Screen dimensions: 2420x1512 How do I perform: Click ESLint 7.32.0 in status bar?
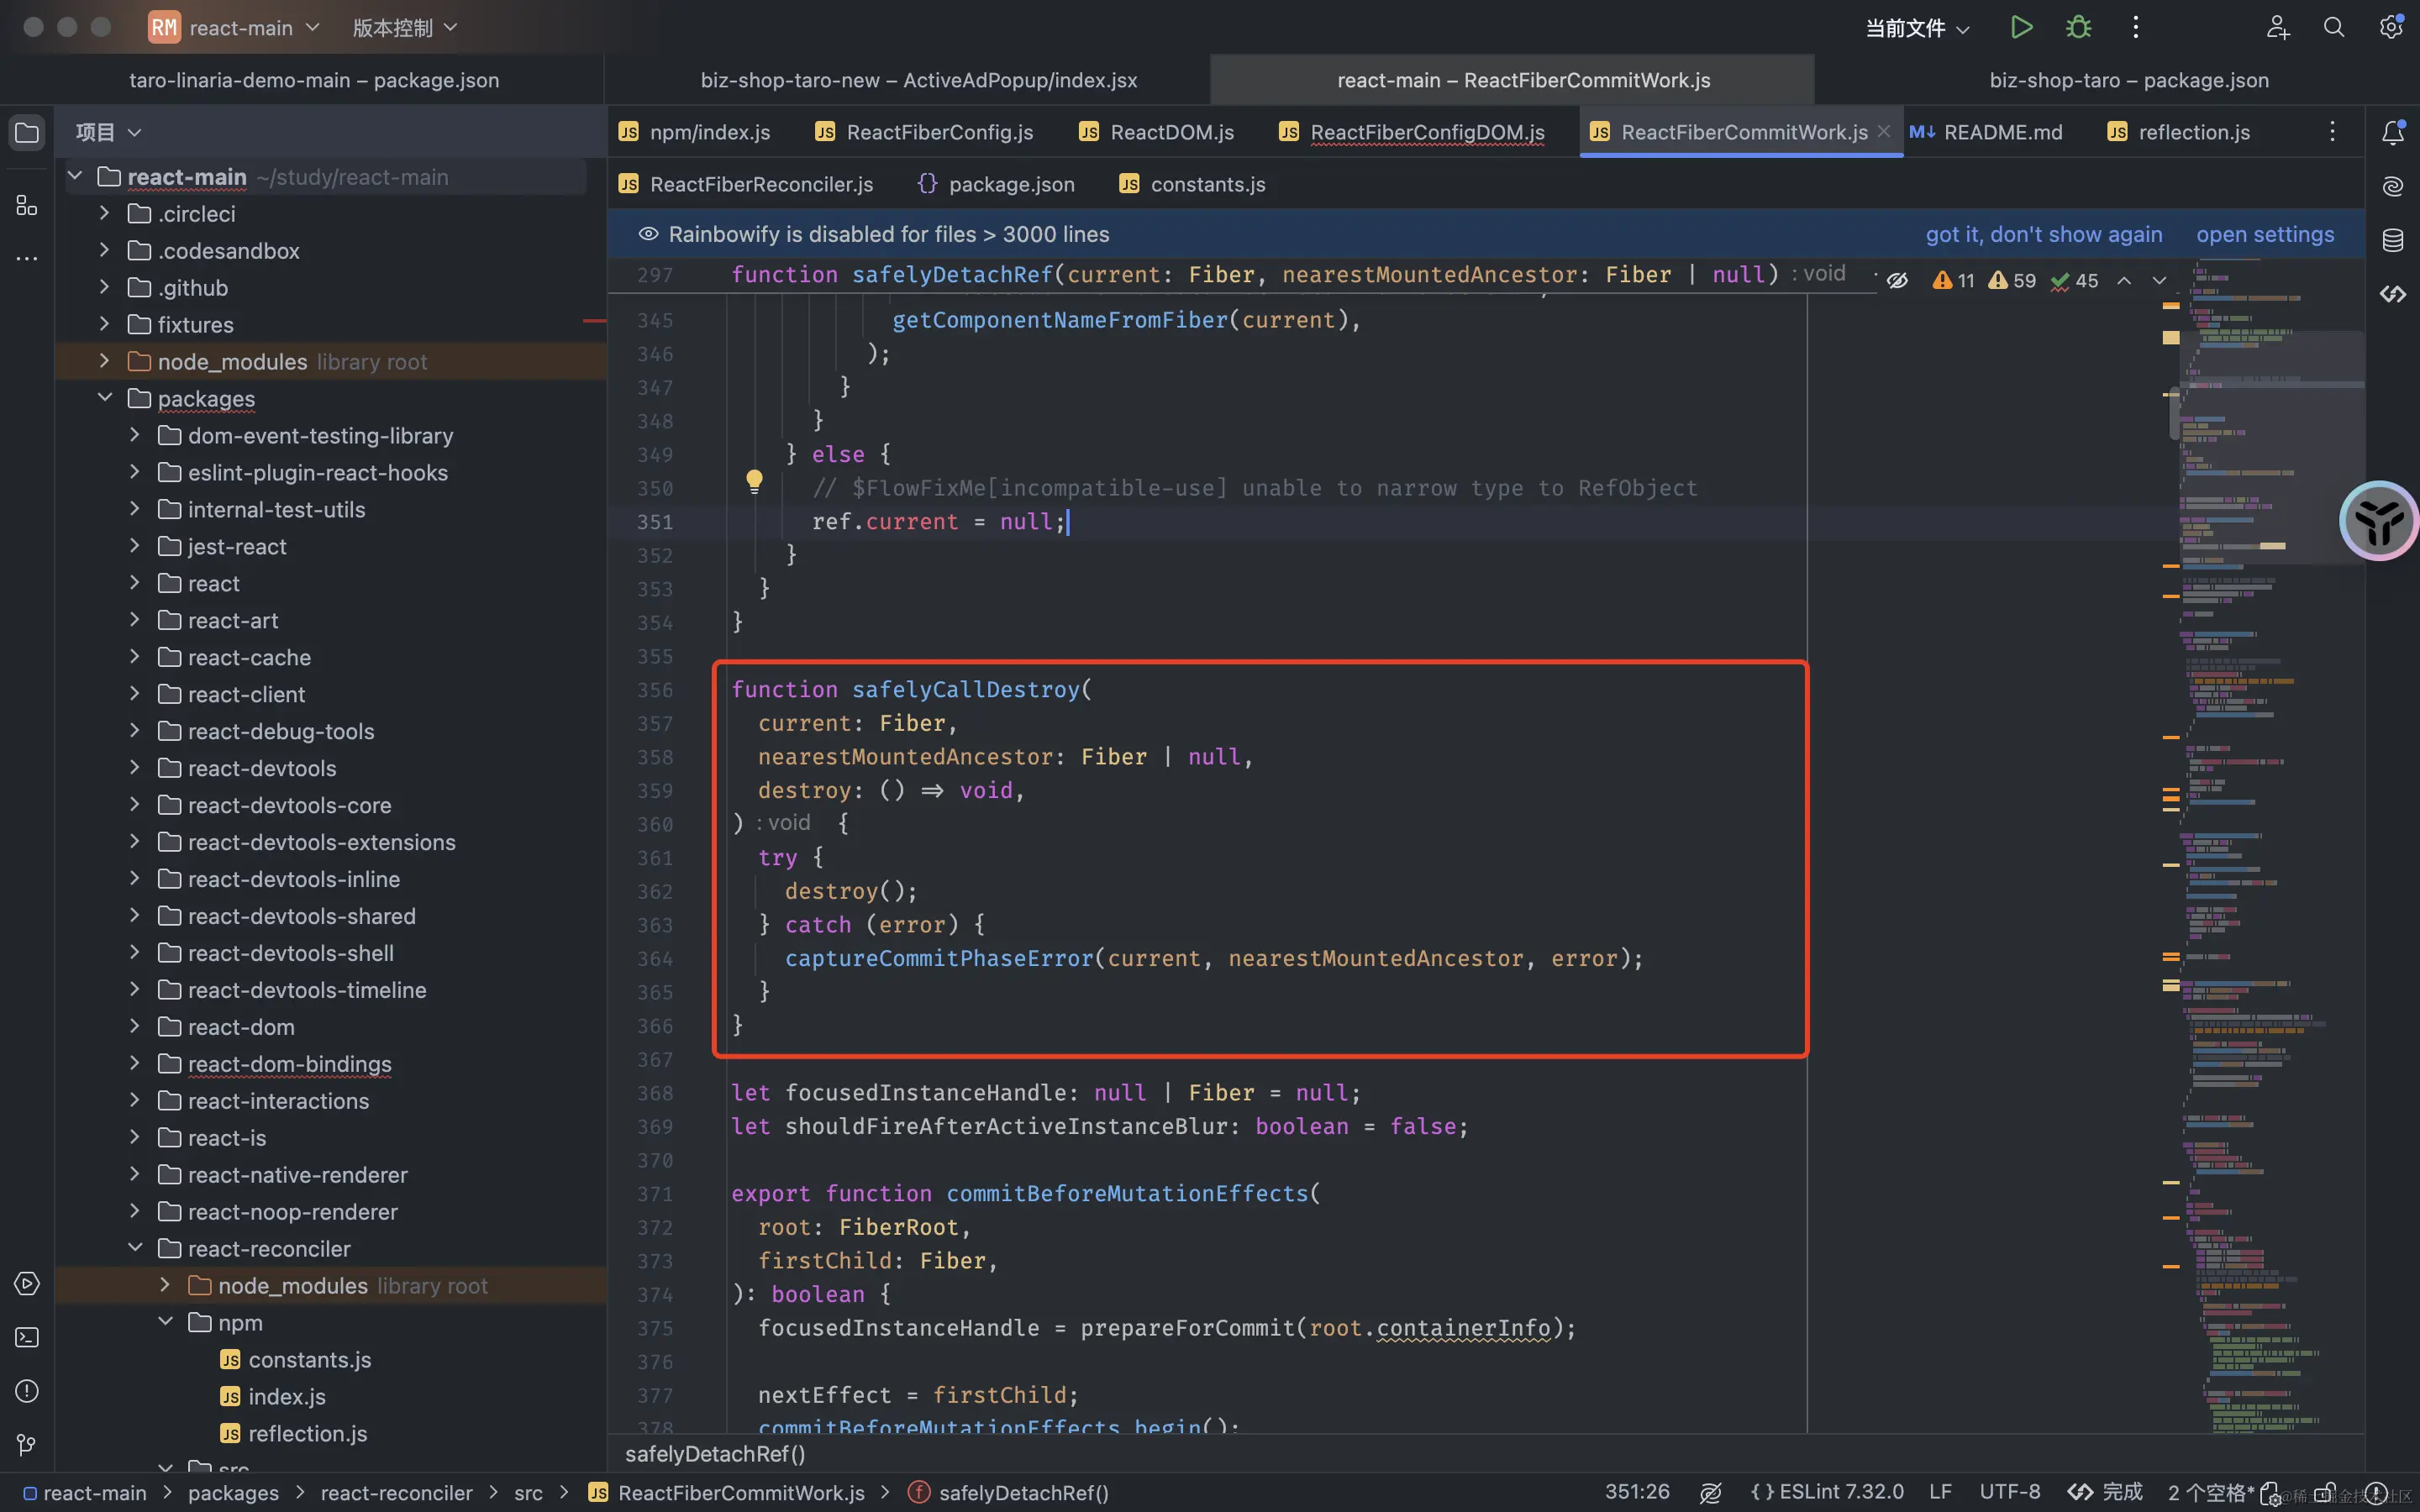1827,1492
